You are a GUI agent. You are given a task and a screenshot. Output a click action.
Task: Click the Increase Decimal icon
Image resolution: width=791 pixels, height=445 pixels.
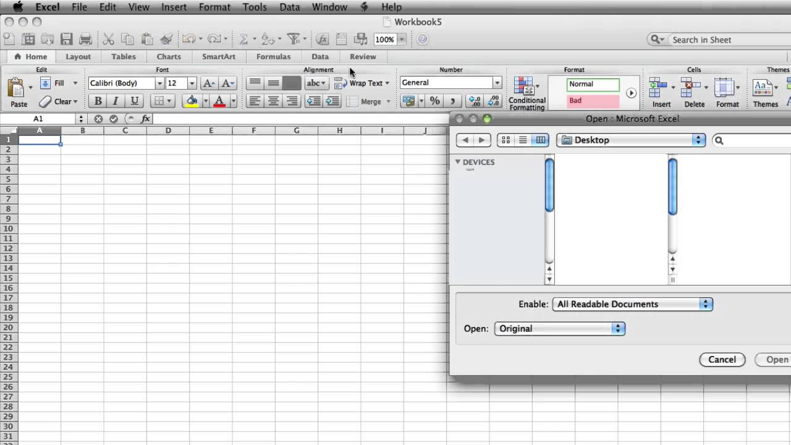(x=474, y=101)
